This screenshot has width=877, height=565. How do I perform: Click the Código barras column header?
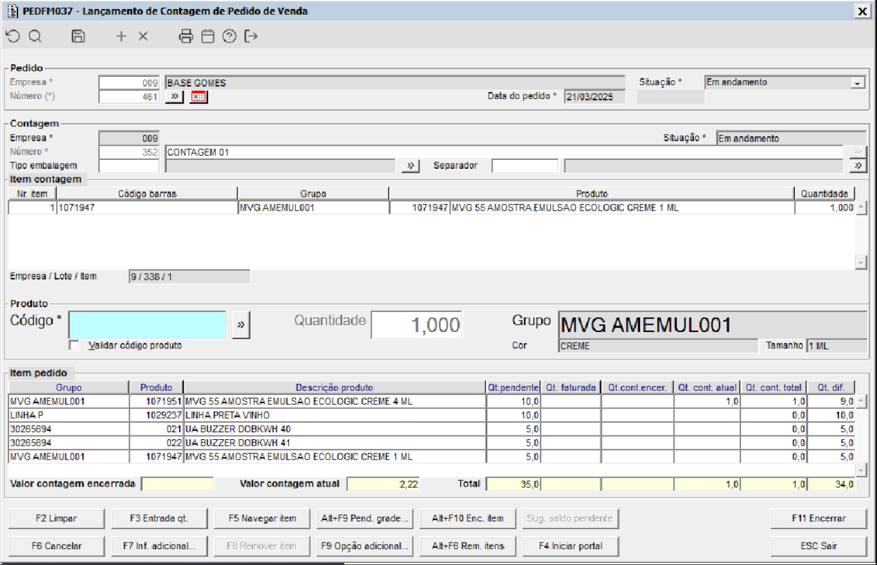pos(147,193)
